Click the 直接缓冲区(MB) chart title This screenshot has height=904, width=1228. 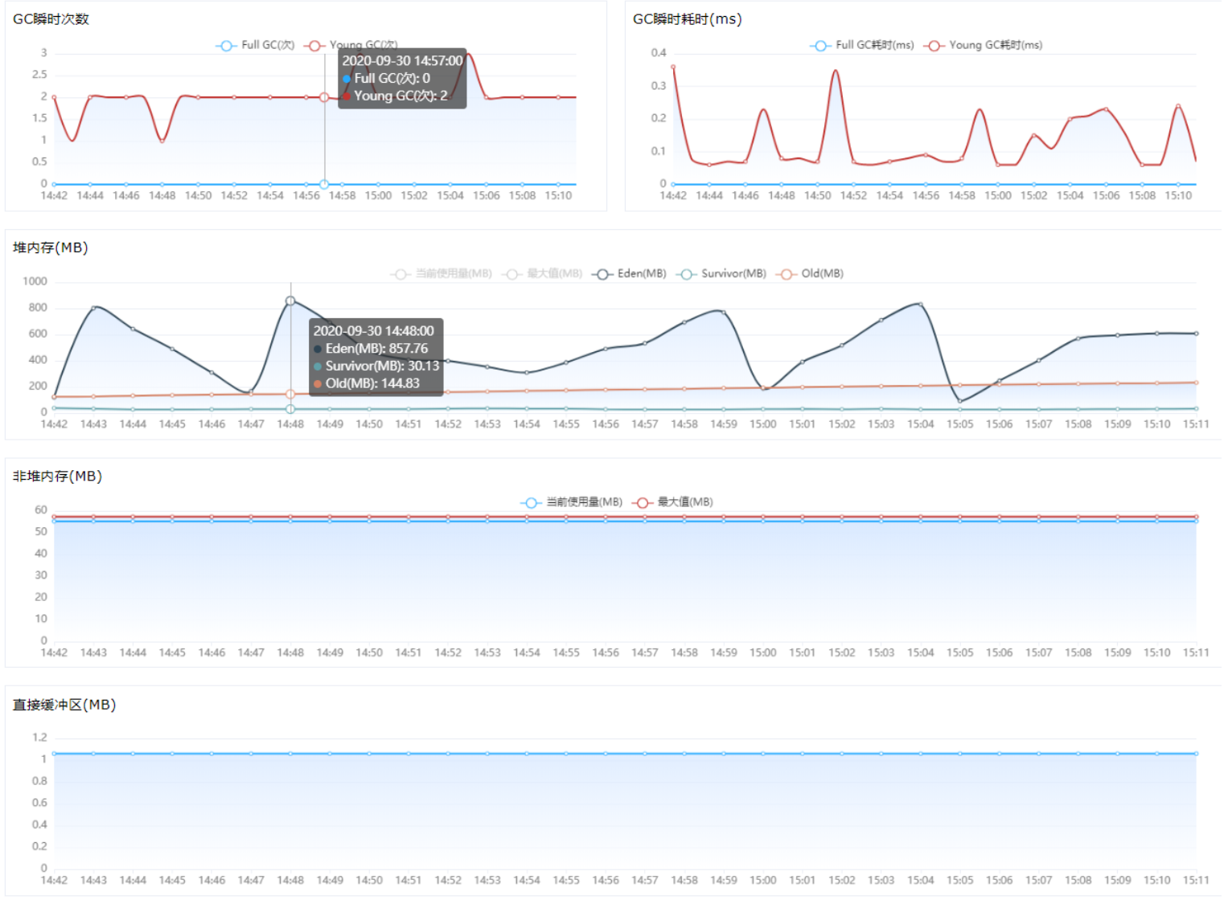(64, 705)
